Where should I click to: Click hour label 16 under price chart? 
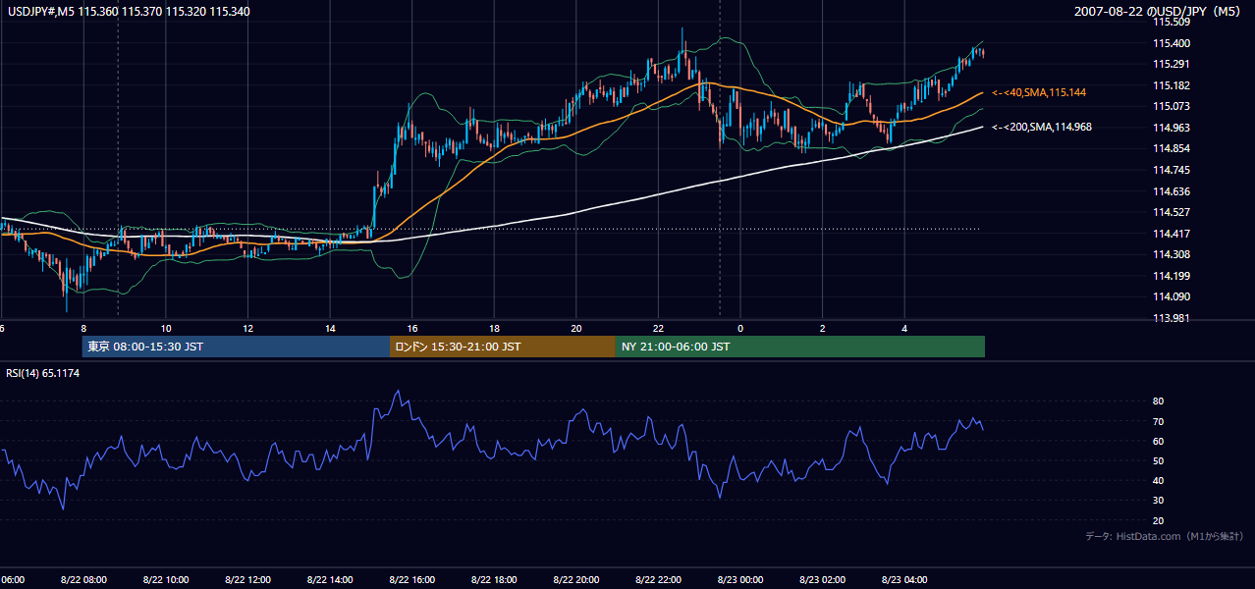click(412, 328)
